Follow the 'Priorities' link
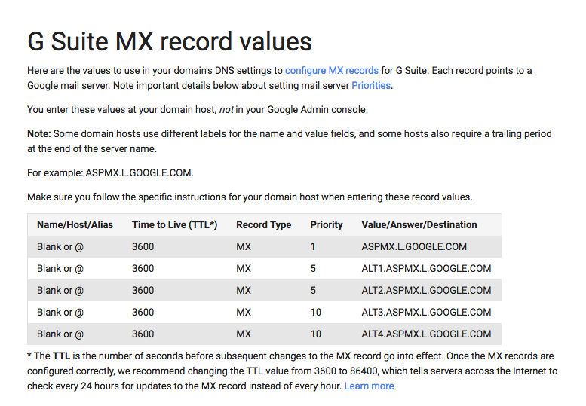The width and height of the screenshot is (586, 406). pyautogui.click(x=371, y=85)
